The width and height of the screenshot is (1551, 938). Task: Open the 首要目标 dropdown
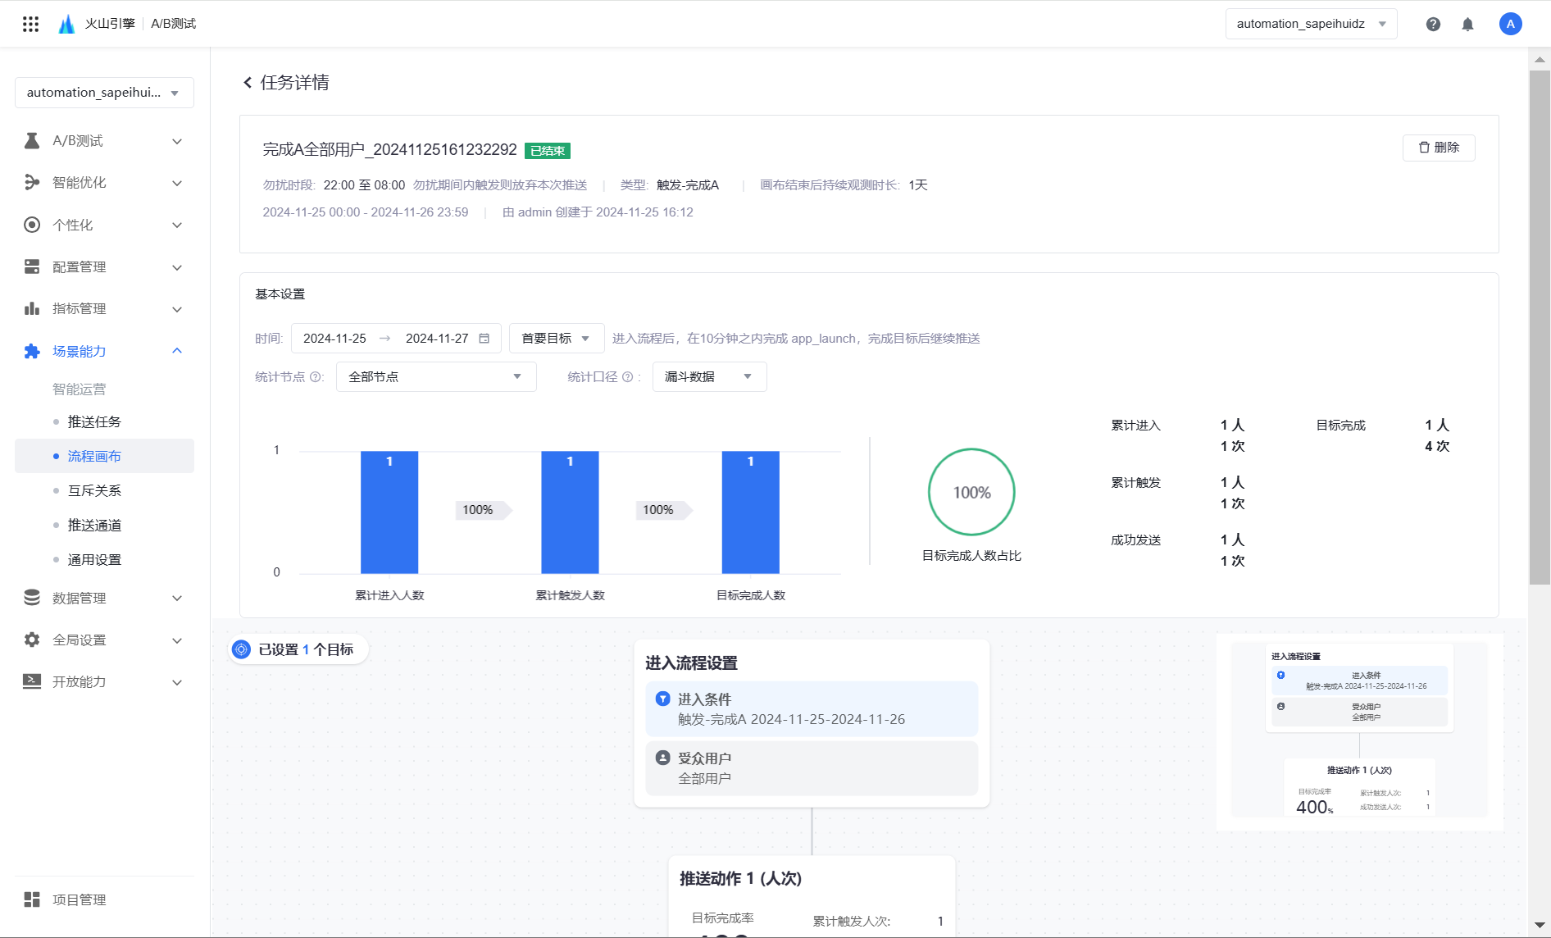556,338
